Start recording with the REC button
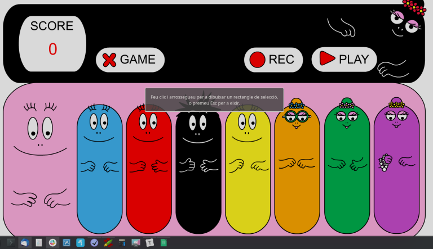 coord(273,60)
